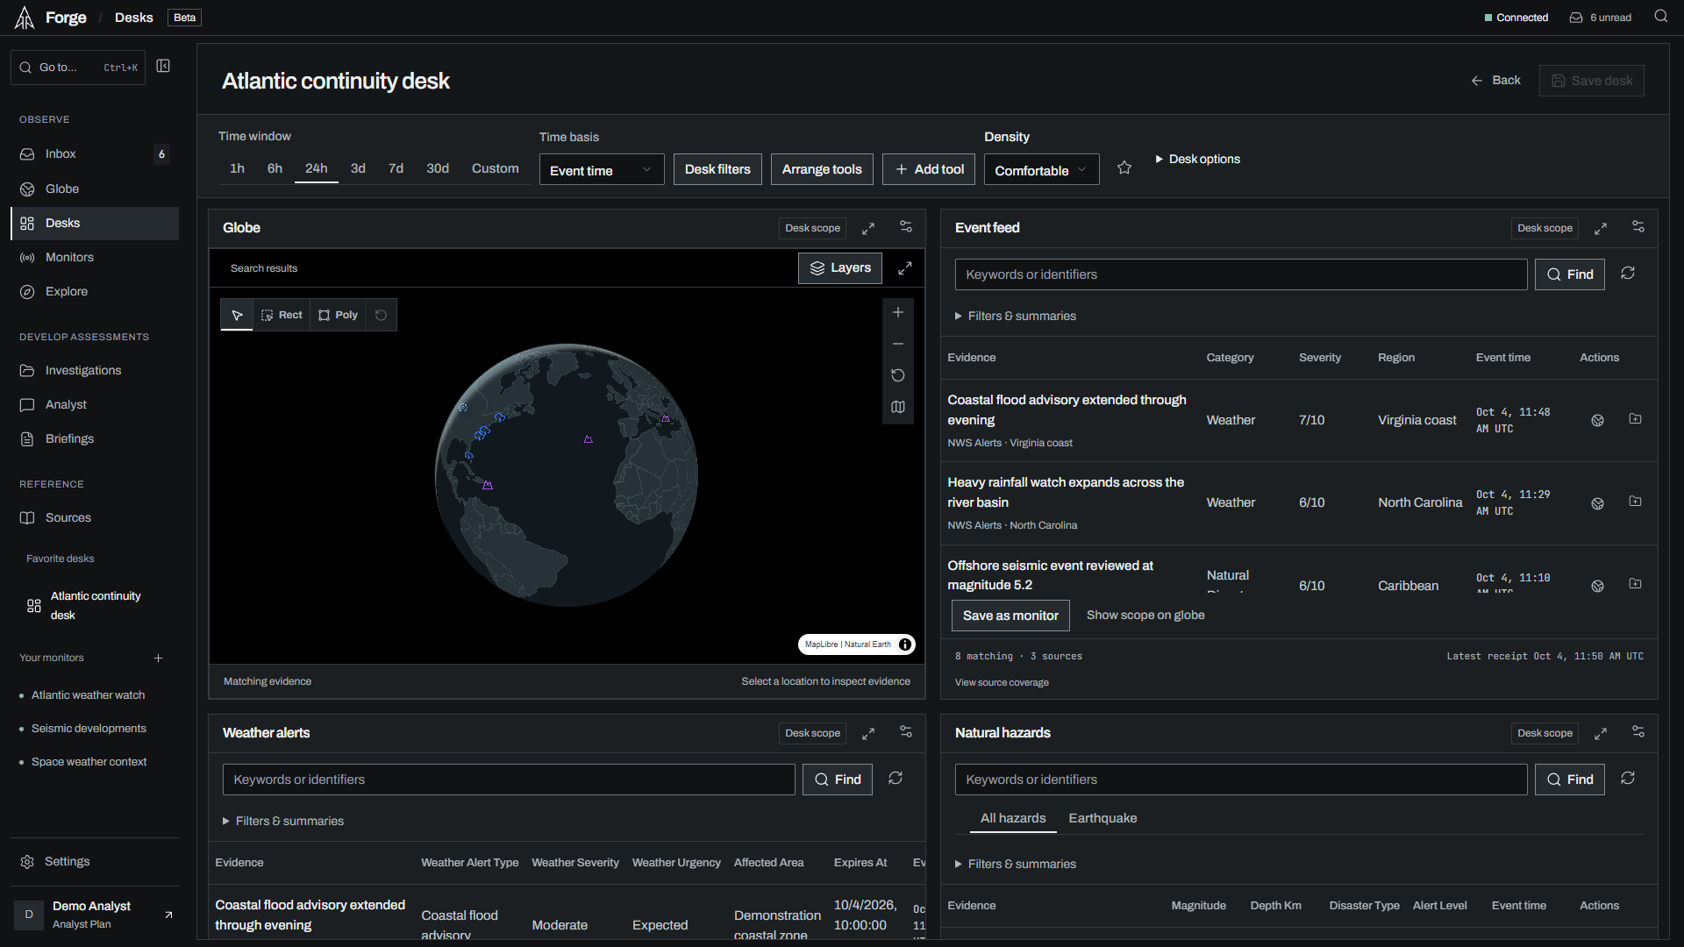Switch globe to flat map view

pyautogui.click(x=898, y=408)
